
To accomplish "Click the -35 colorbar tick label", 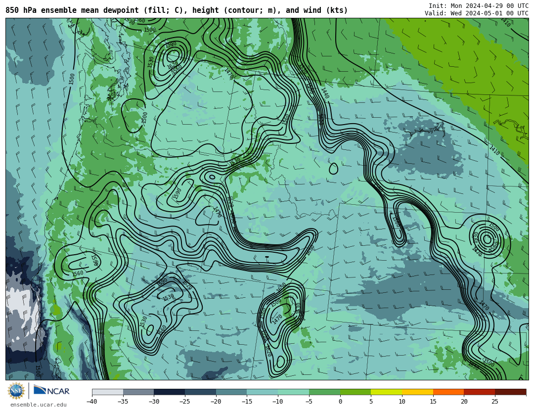I will [x=123, y=402].
